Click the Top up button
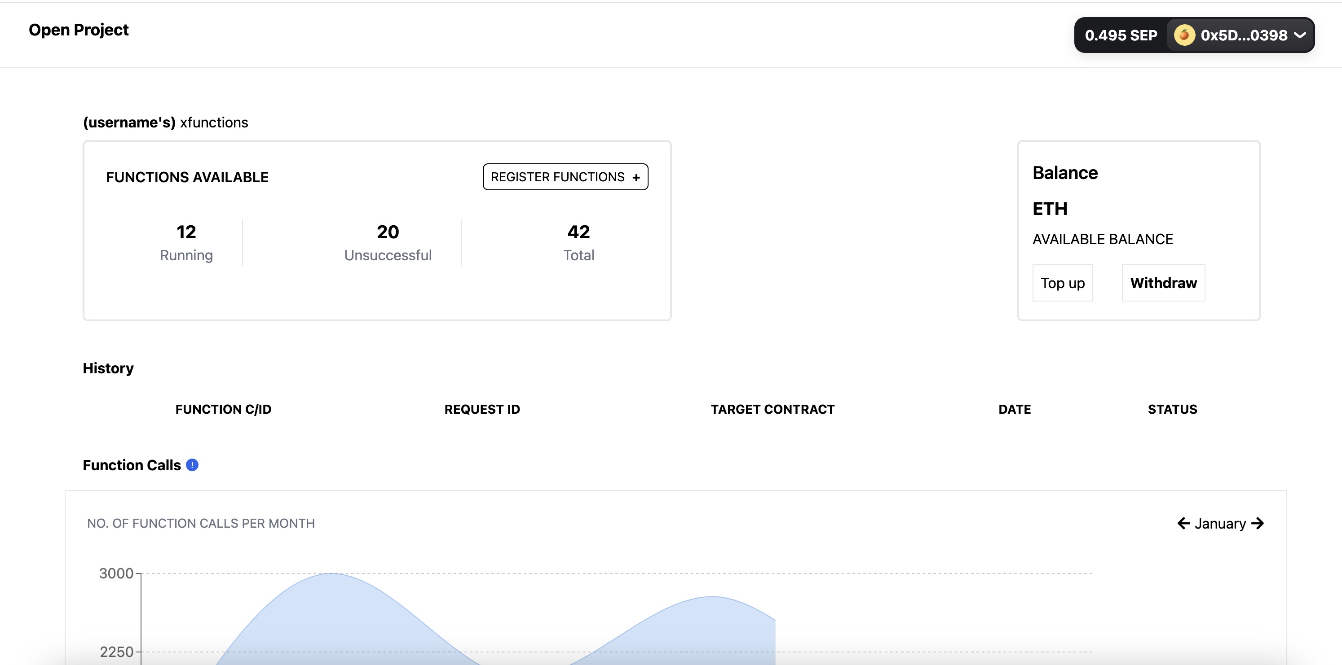The height and width of the screenshot is (665, 1342). coord(1062,283)
